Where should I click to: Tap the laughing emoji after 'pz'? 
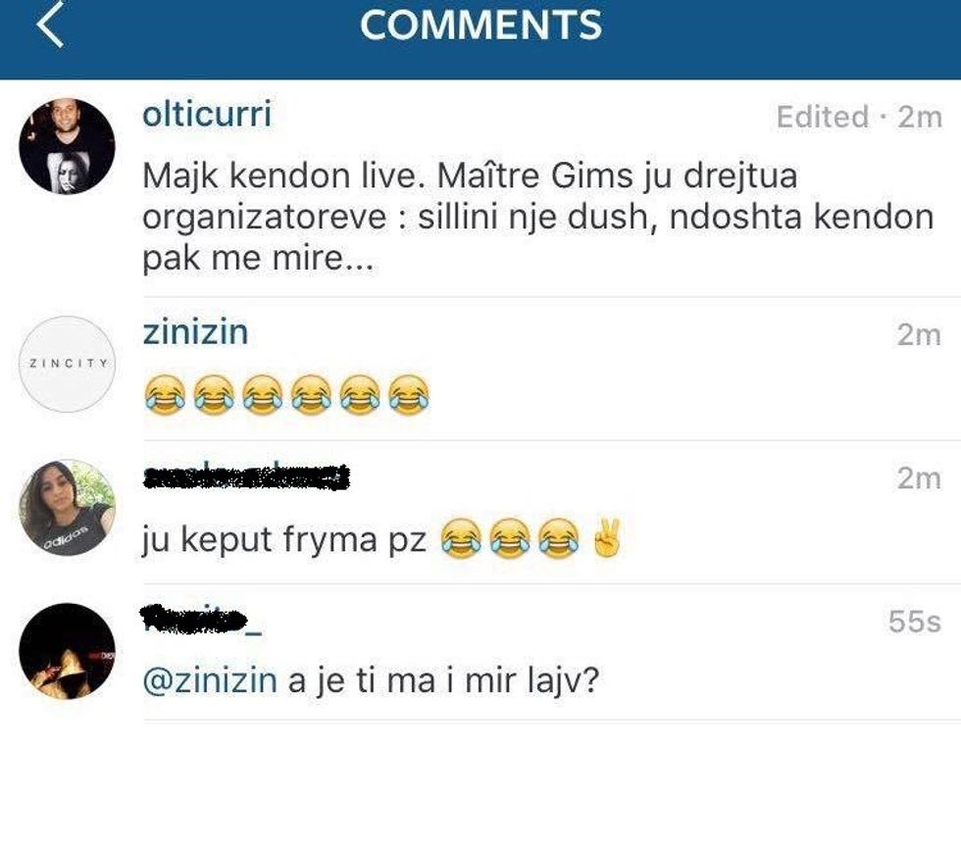point(461,538)
